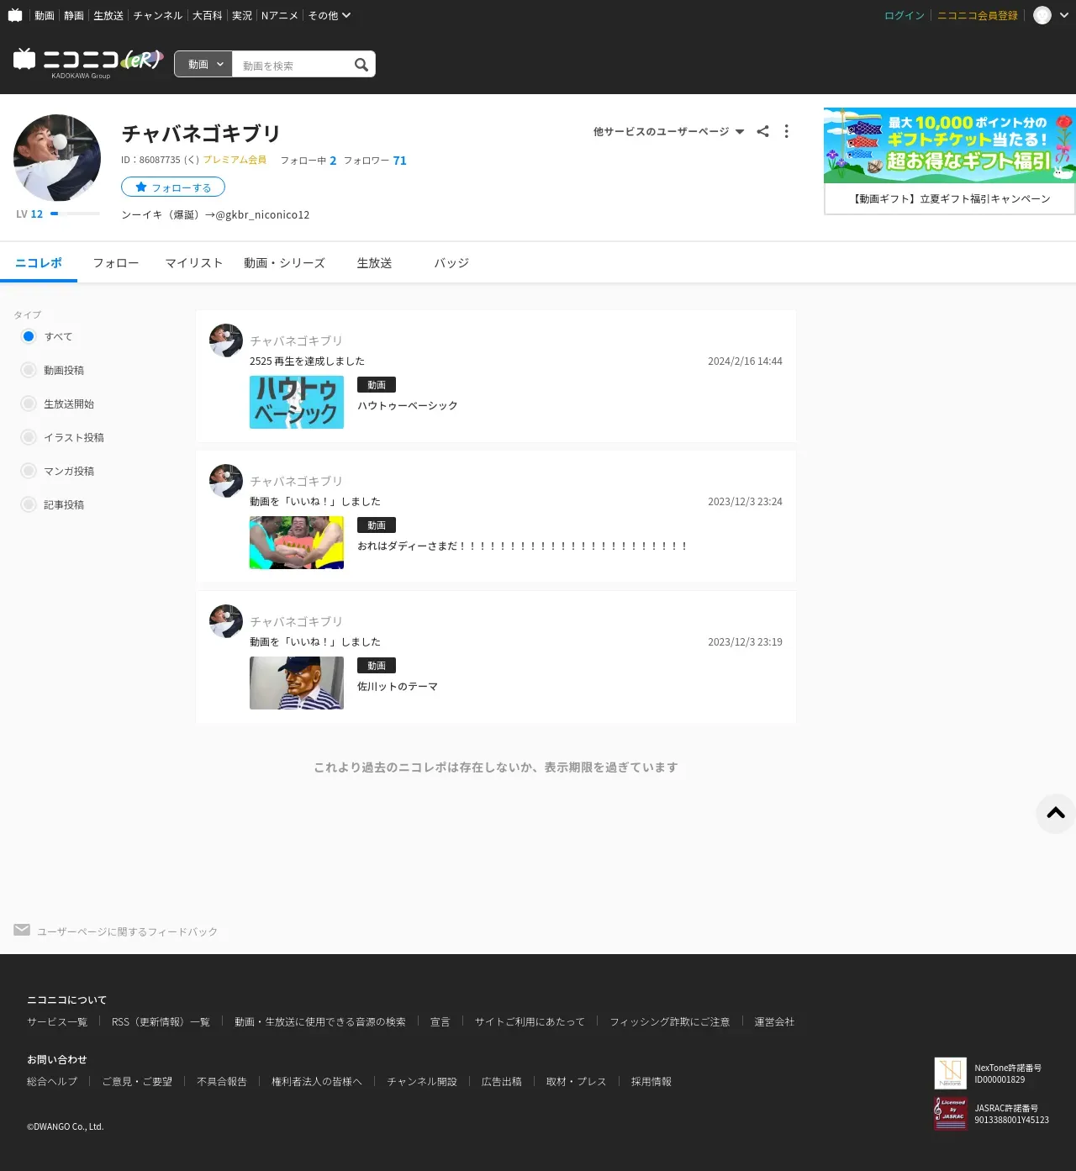Open the 生放送 profile tab

[x=374, y=263]
